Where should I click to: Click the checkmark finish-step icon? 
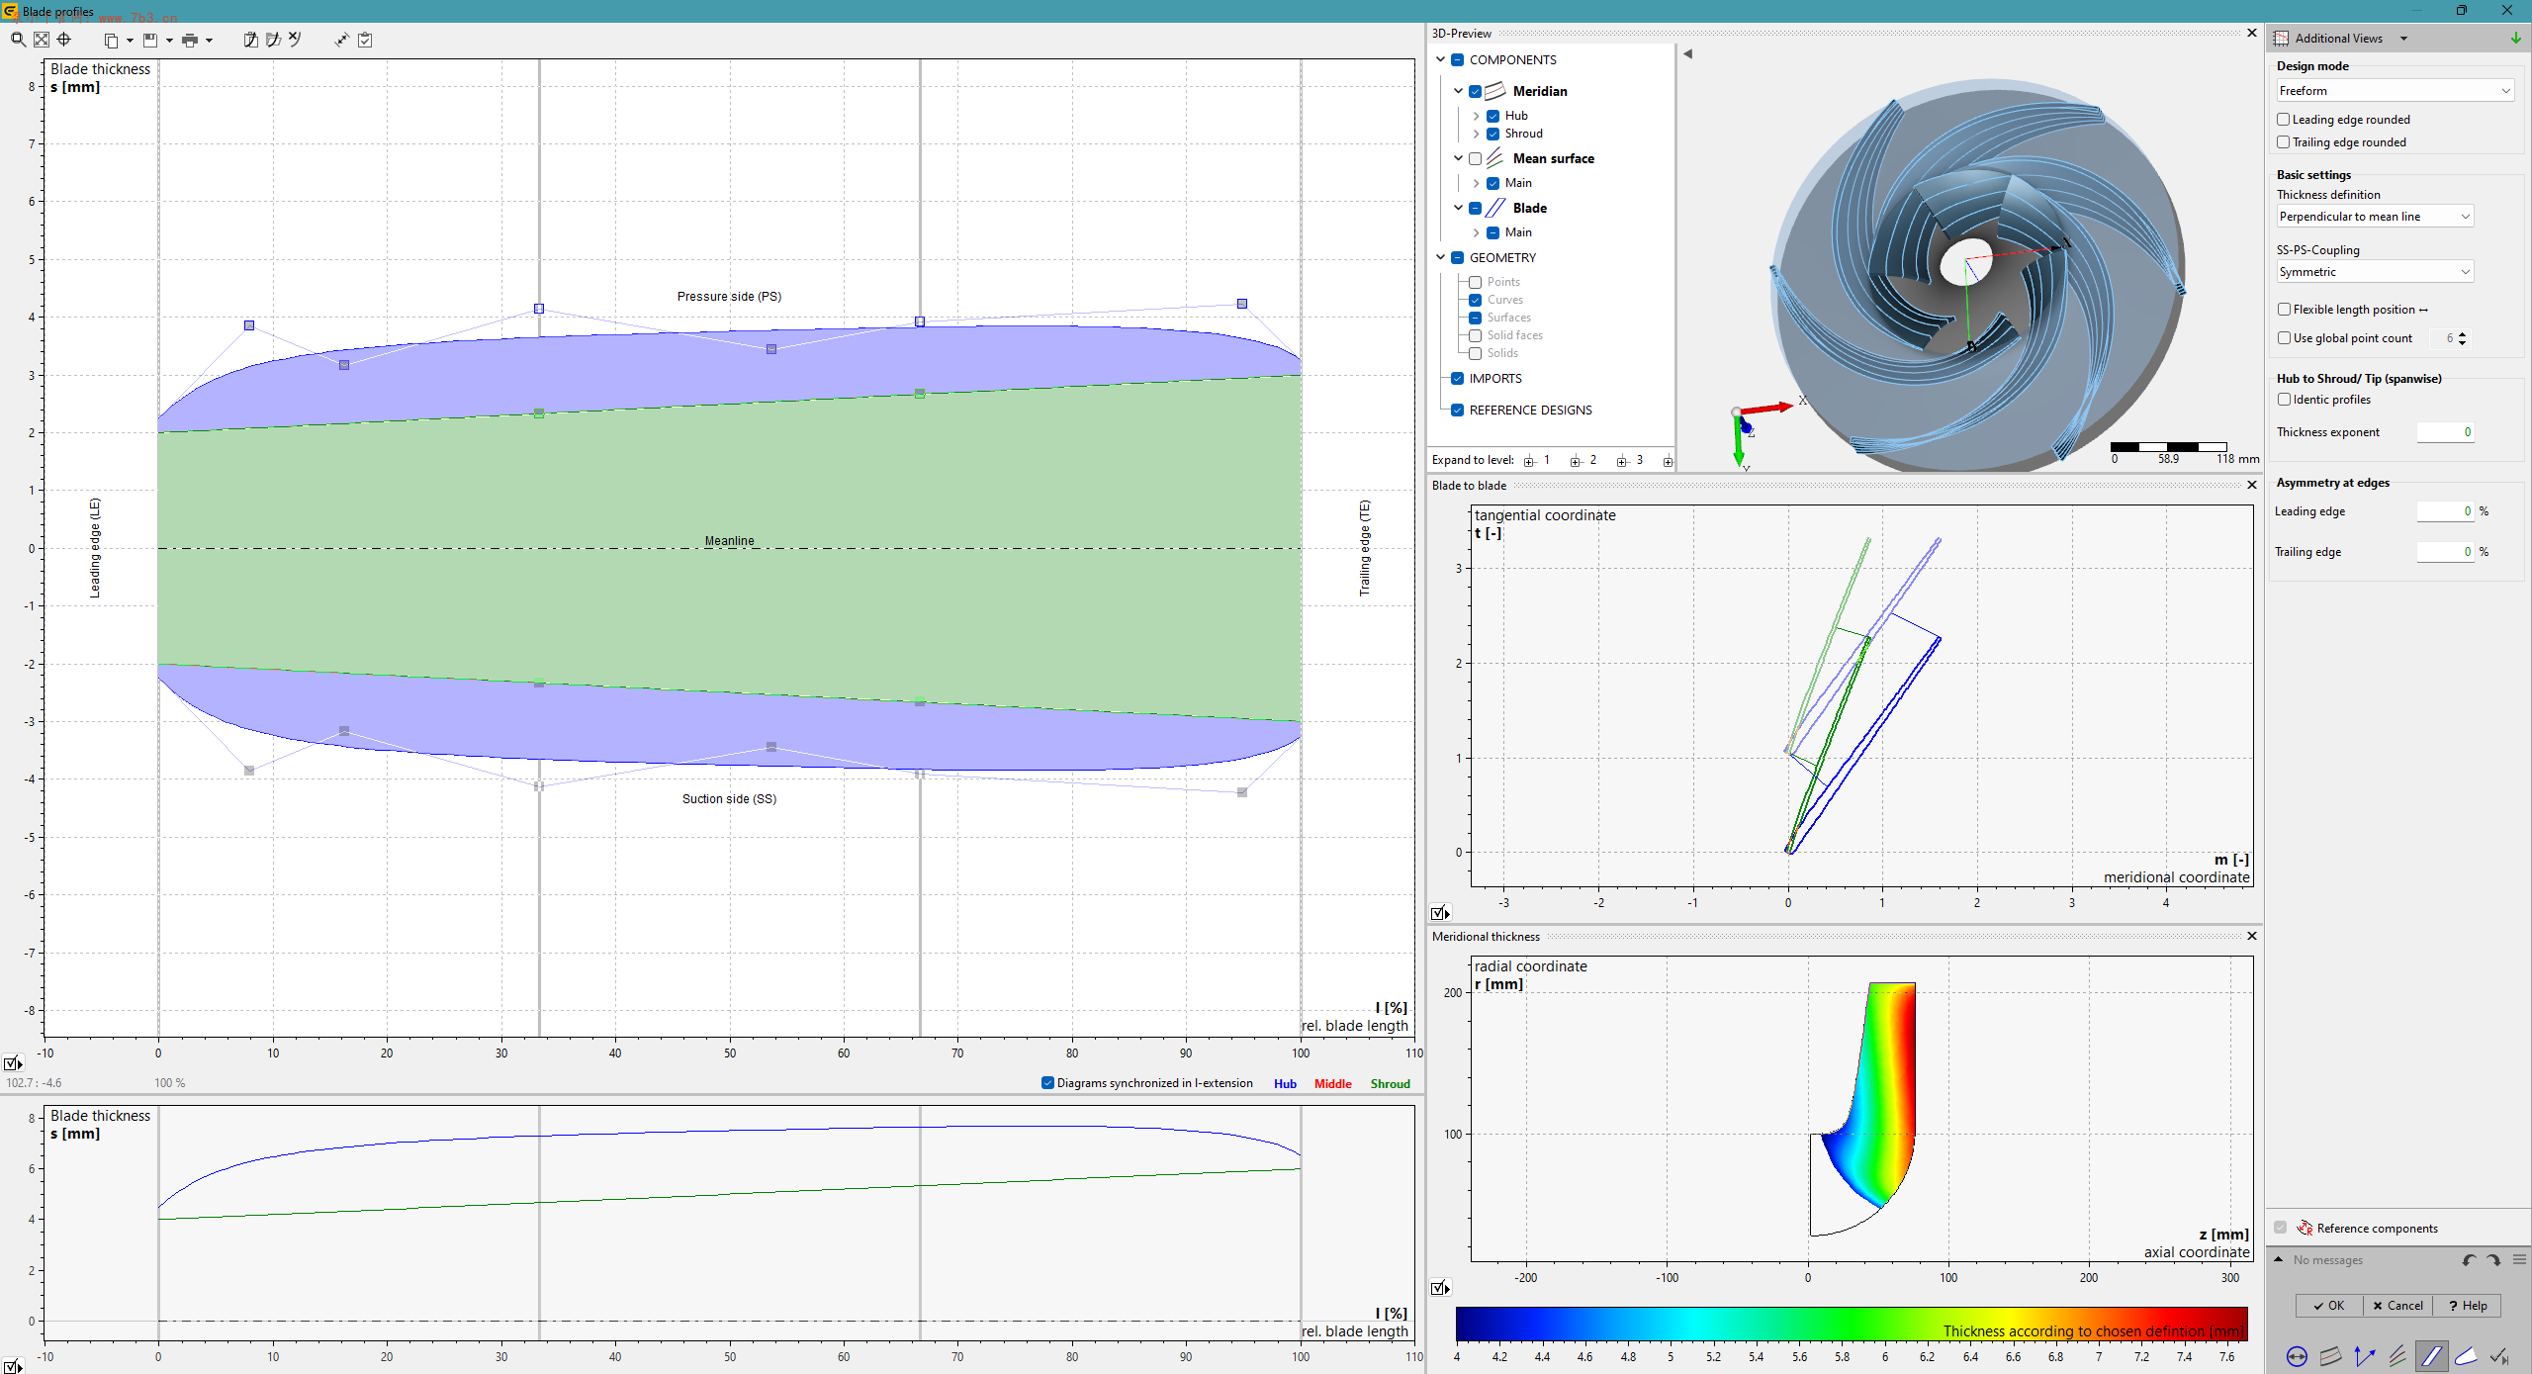point(2499,1356)
